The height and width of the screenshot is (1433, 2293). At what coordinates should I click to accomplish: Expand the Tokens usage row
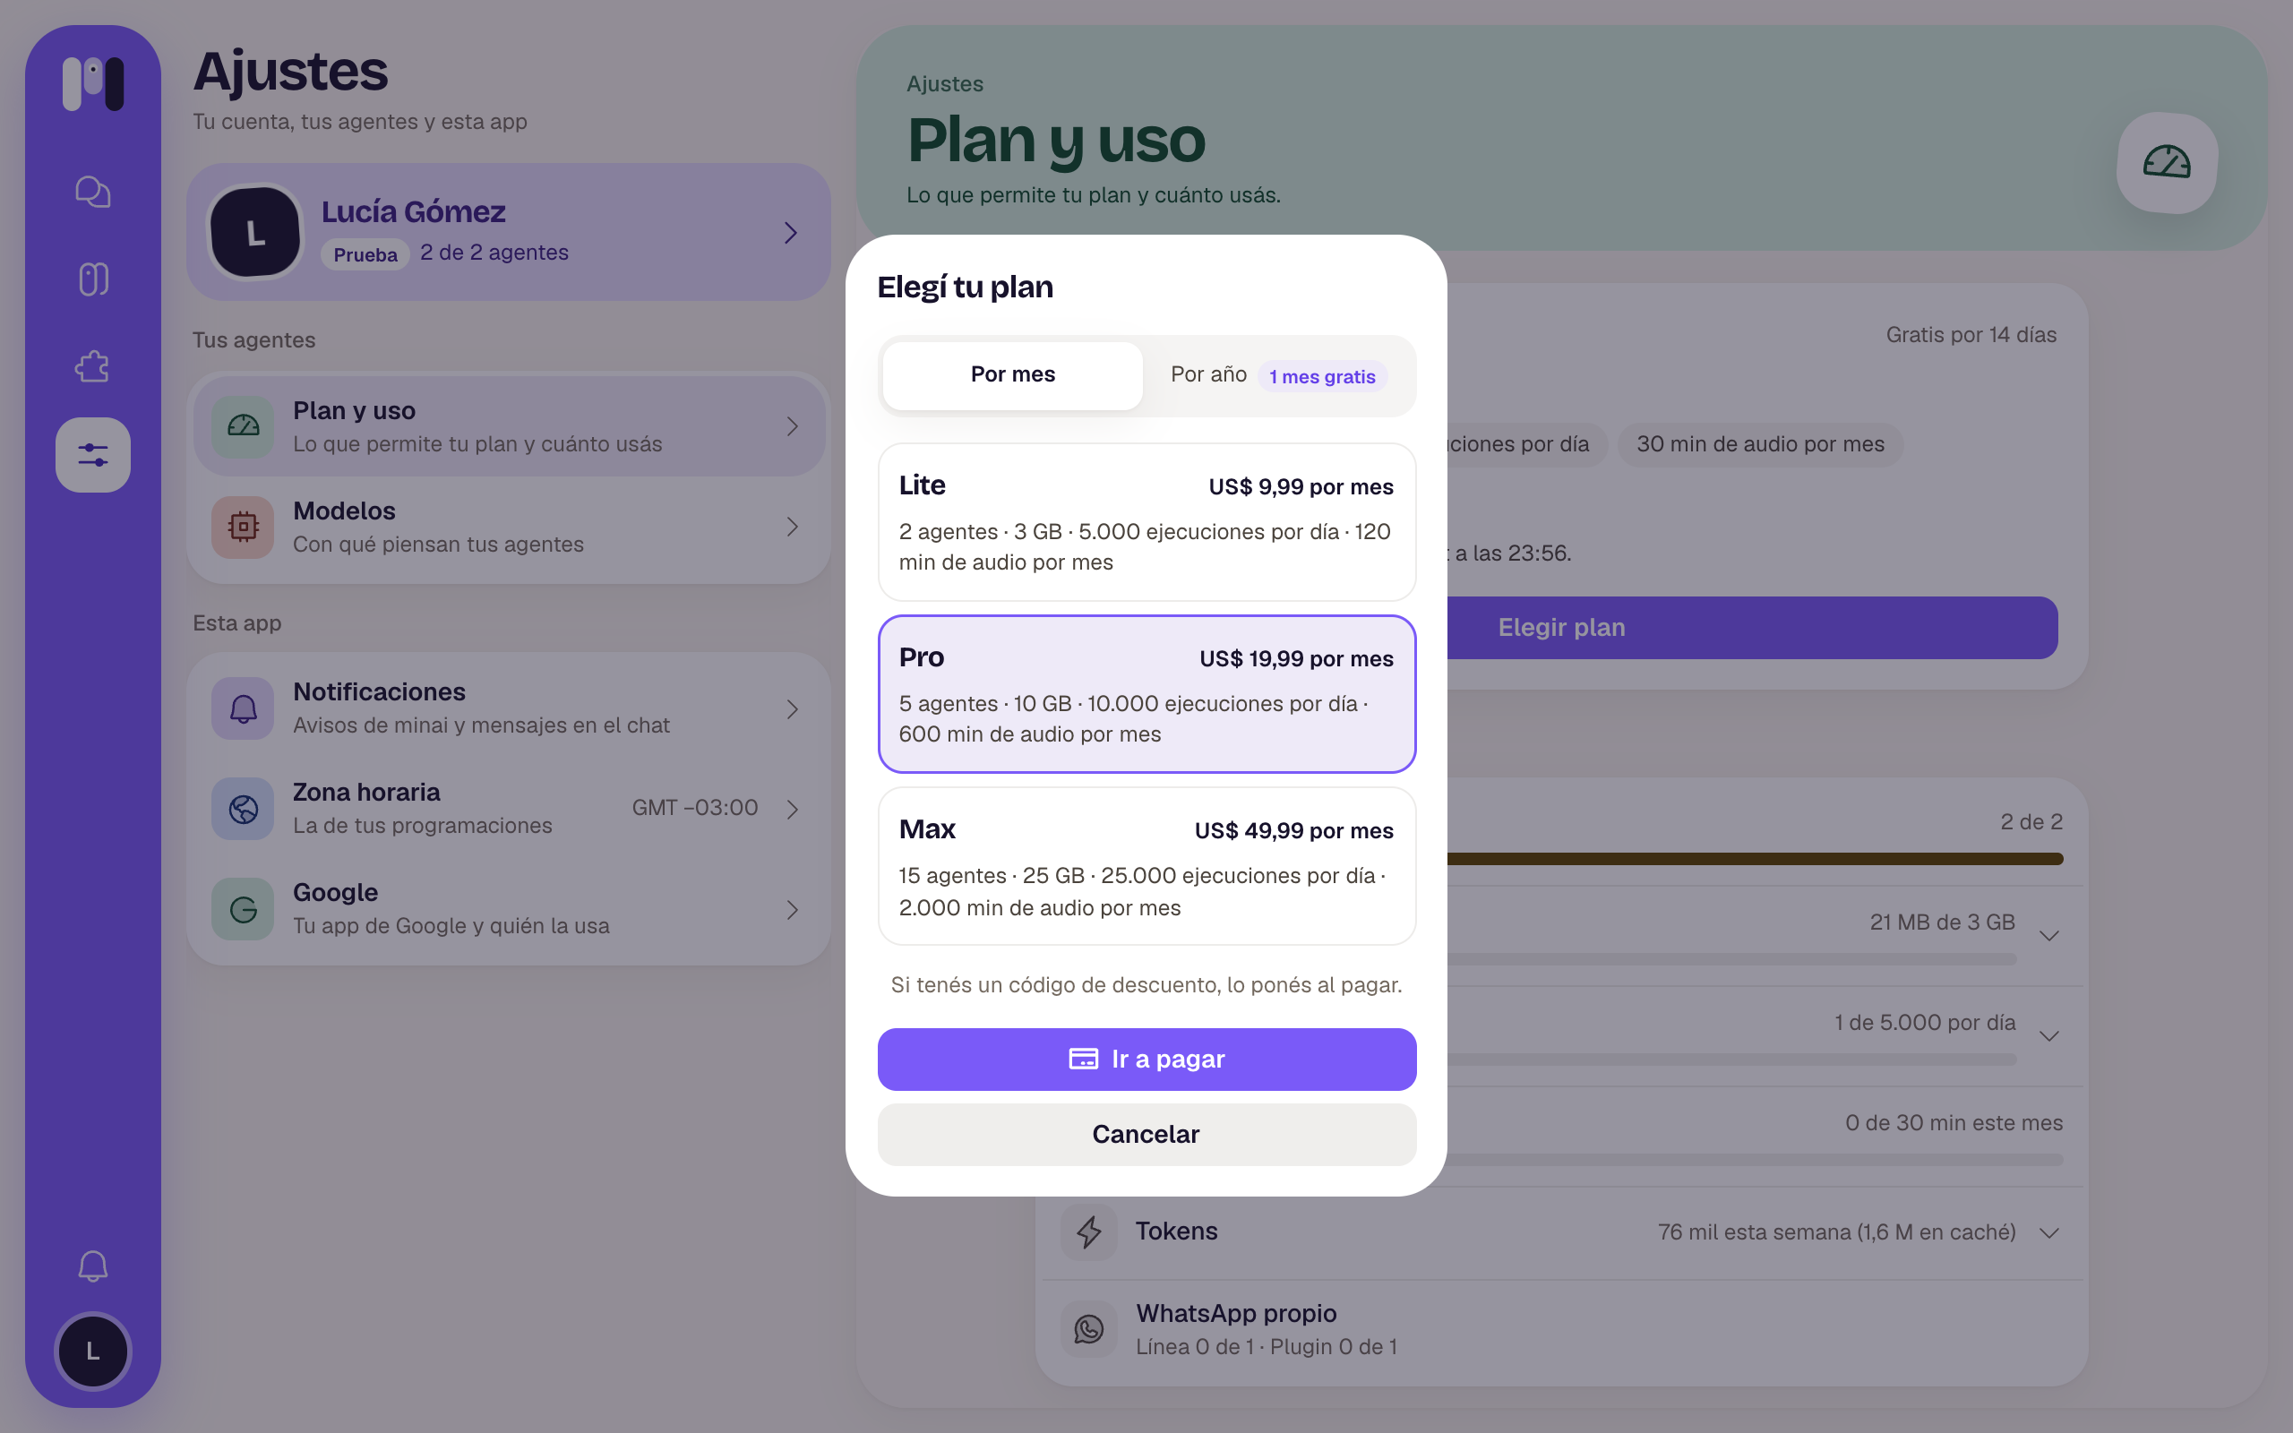point(2048,1232)
